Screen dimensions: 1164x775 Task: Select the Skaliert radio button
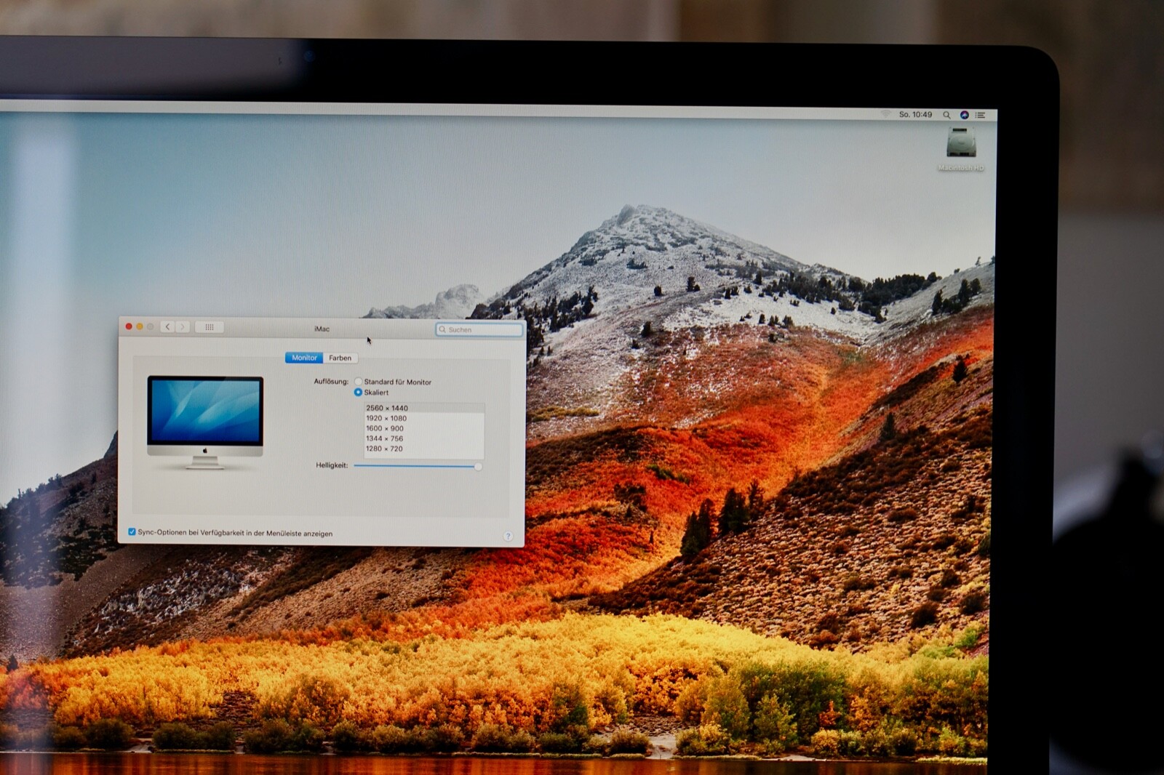[358, 392]
